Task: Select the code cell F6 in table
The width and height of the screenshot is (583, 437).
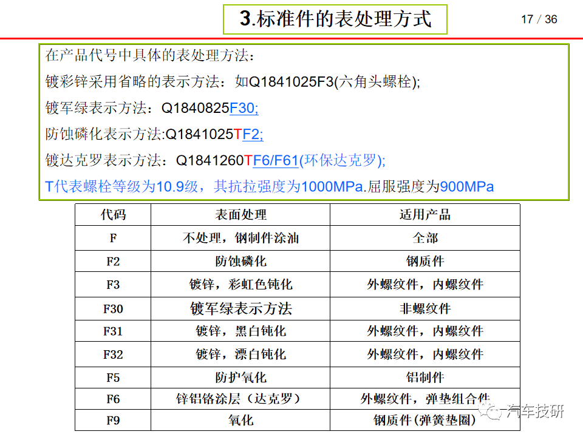Action: 113,399
